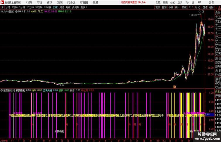Click the 复权 toolbar button

tap(158, 7)
